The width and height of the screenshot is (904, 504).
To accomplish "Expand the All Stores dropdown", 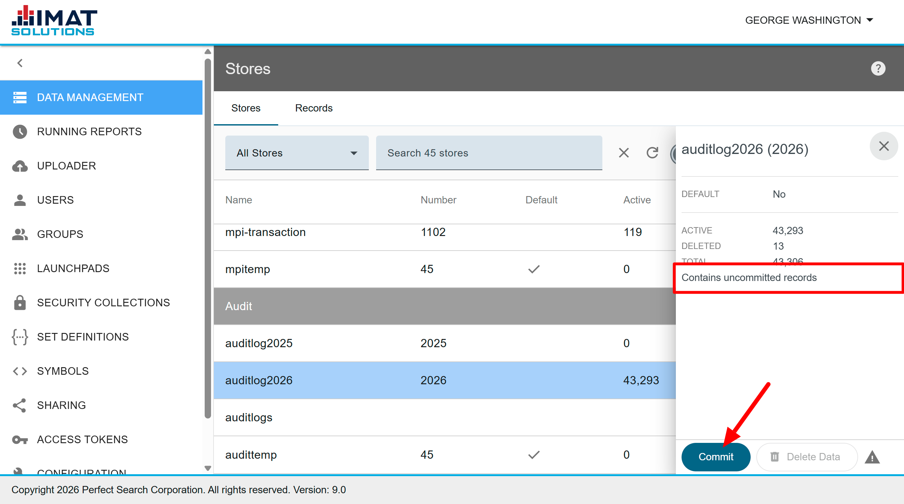I will [x=297, y=153].
